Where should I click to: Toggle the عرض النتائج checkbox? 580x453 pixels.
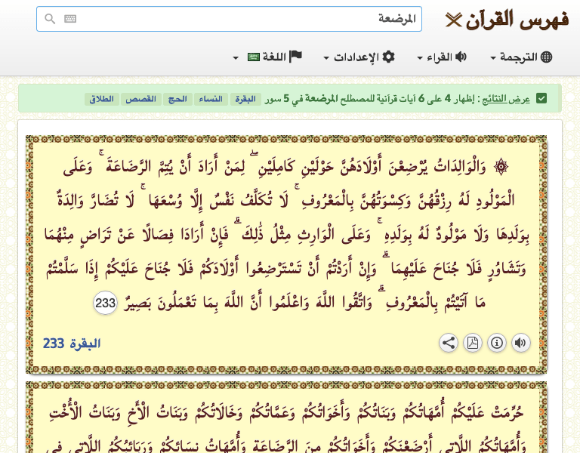541,98
